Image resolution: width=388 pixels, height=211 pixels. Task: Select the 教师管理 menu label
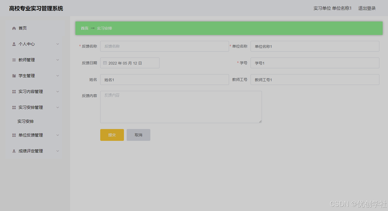pyautogui.click(x=27, y=60)
